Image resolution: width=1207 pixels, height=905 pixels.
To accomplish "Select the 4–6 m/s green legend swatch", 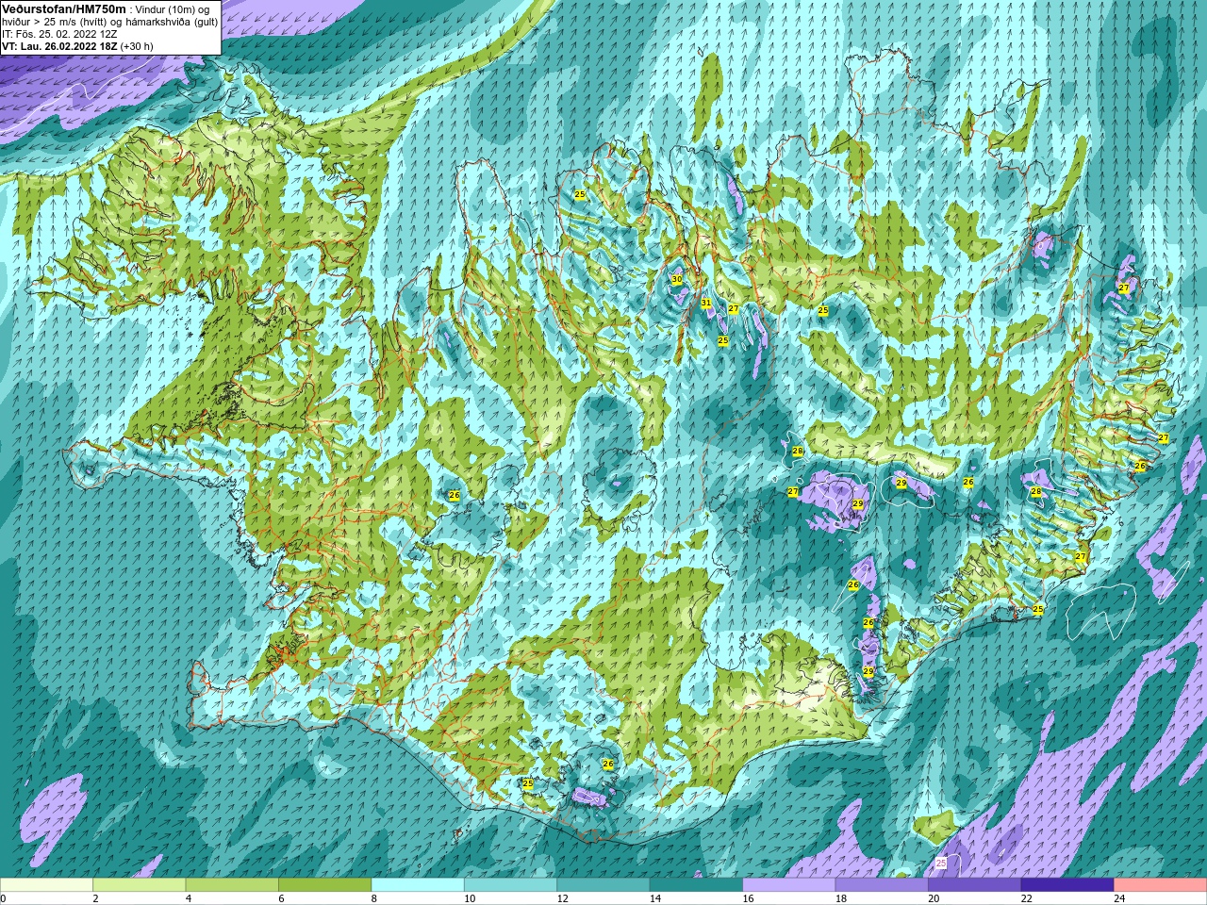I will [x=232, y=885].
